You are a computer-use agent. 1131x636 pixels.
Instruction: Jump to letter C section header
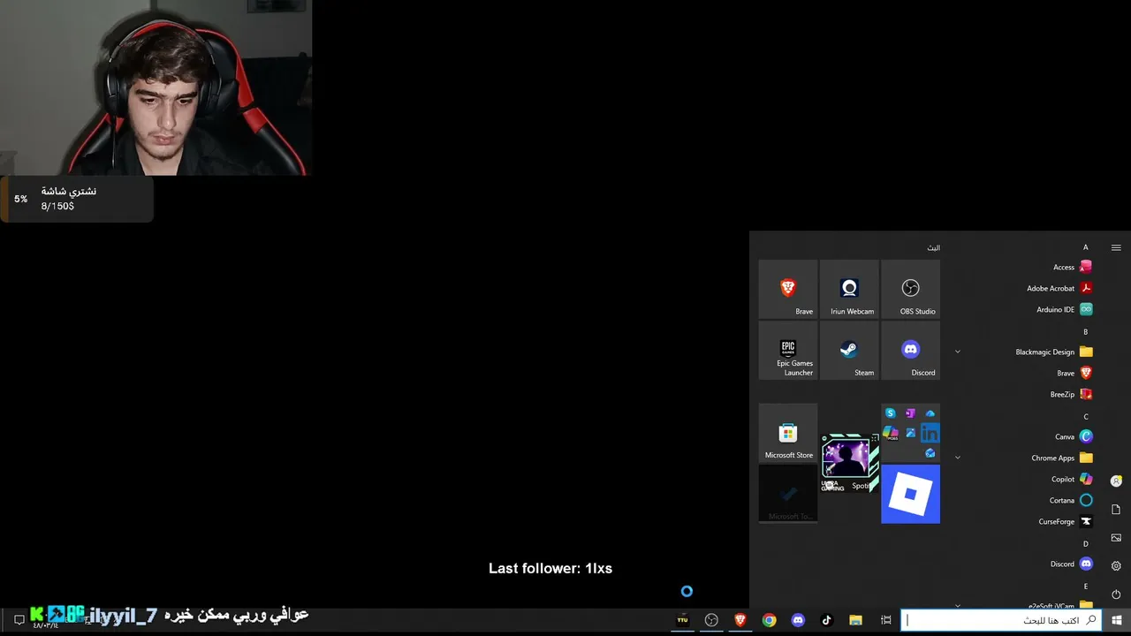pos(1086,417)
